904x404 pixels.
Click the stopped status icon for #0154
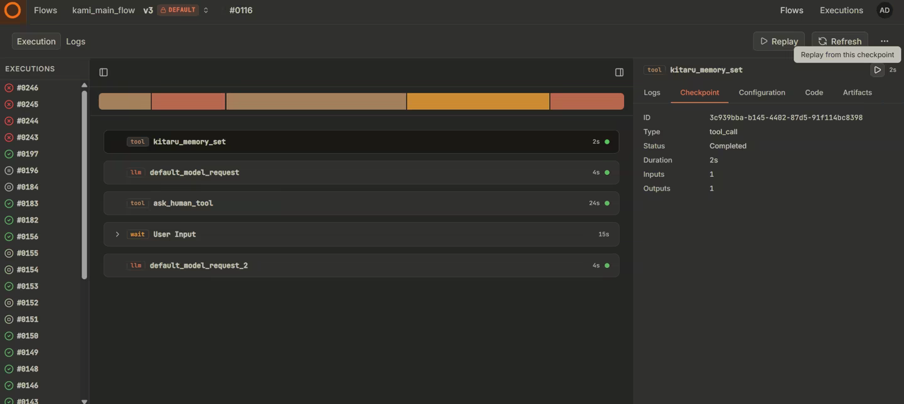pos(9,270)
